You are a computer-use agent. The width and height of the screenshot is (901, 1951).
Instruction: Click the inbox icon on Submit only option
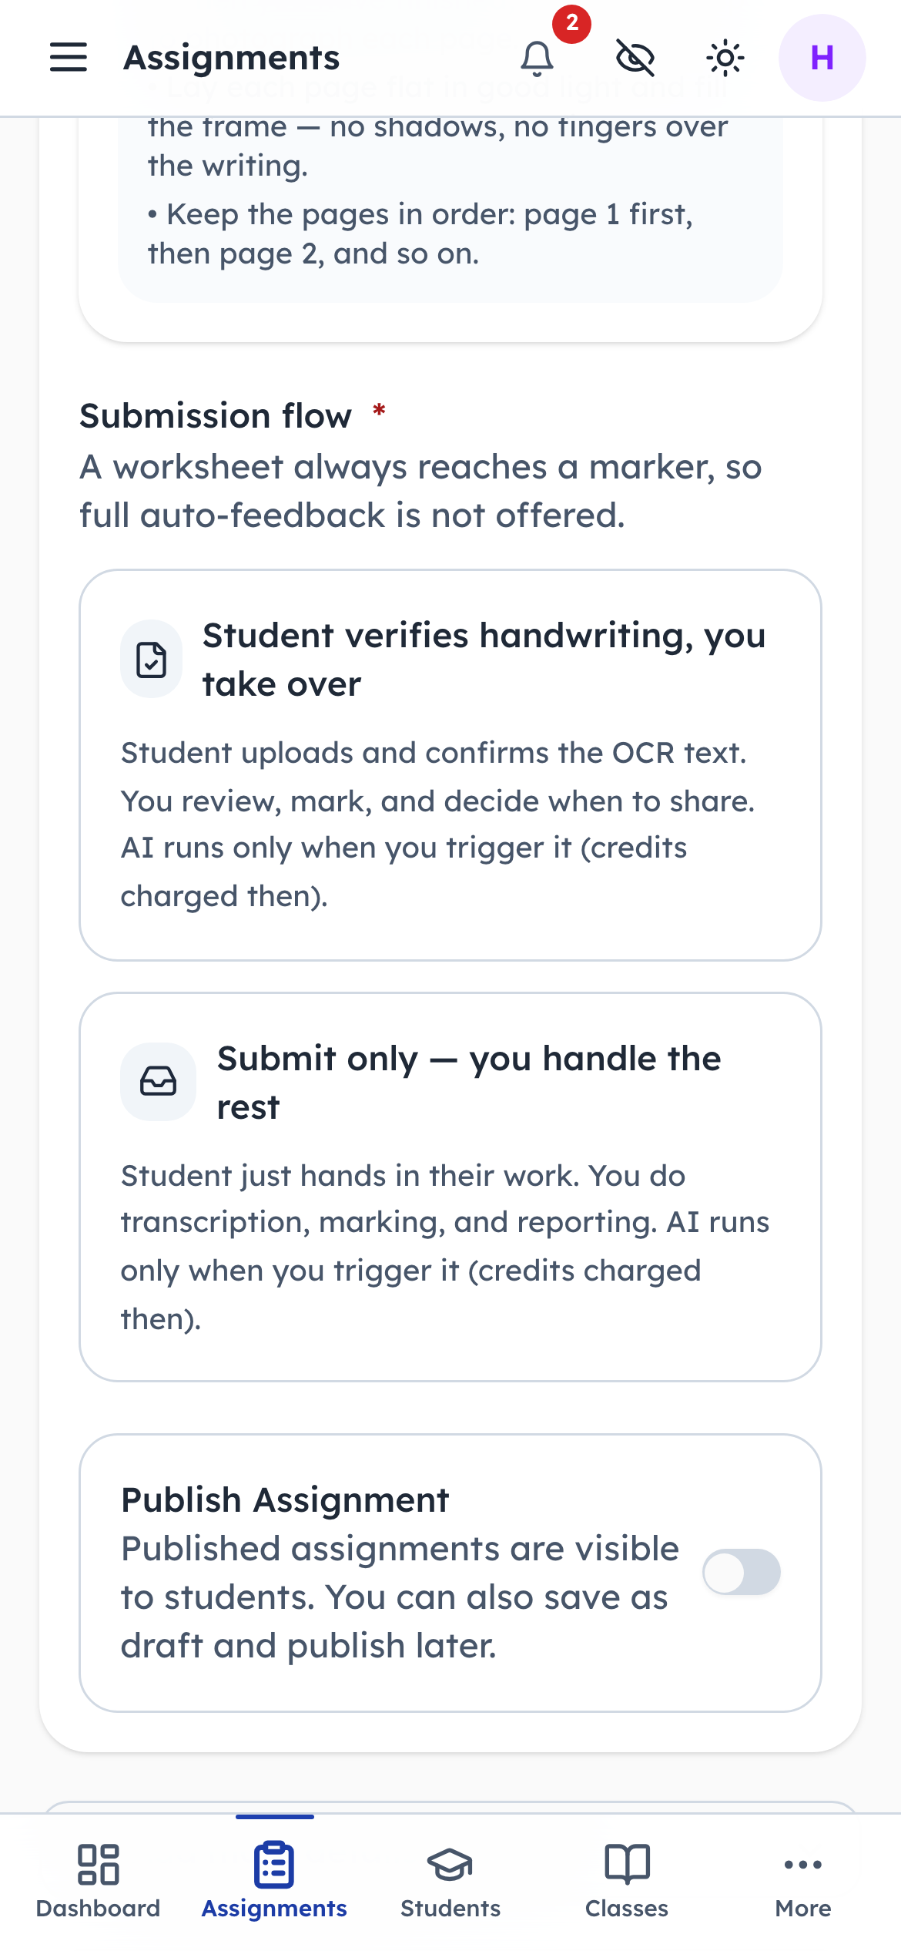(158, 1082)
